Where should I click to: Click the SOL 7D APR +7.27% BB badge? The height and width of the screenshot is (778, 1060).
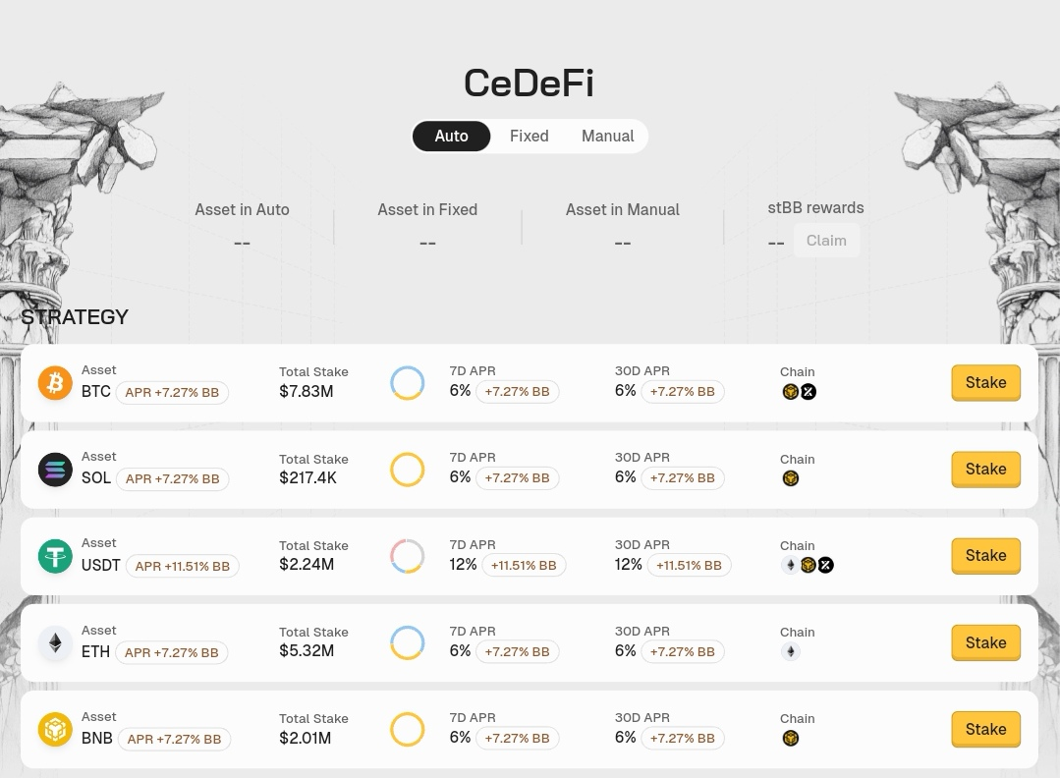517,478
